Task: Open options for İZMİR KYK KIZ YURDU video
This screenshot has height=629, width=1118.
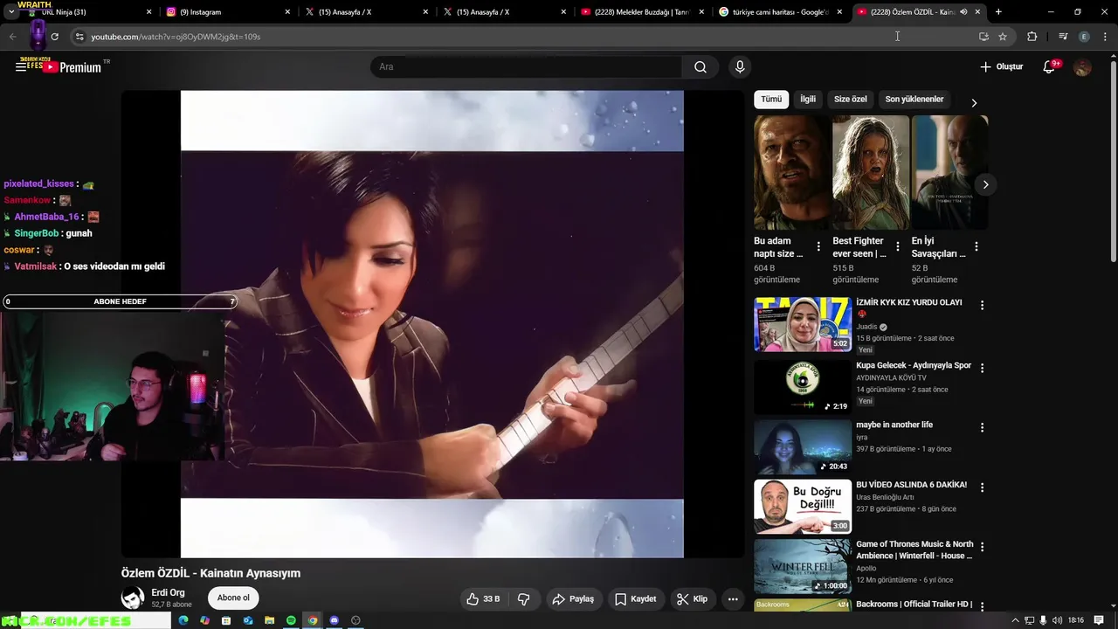Action: (x=982, y=306)
